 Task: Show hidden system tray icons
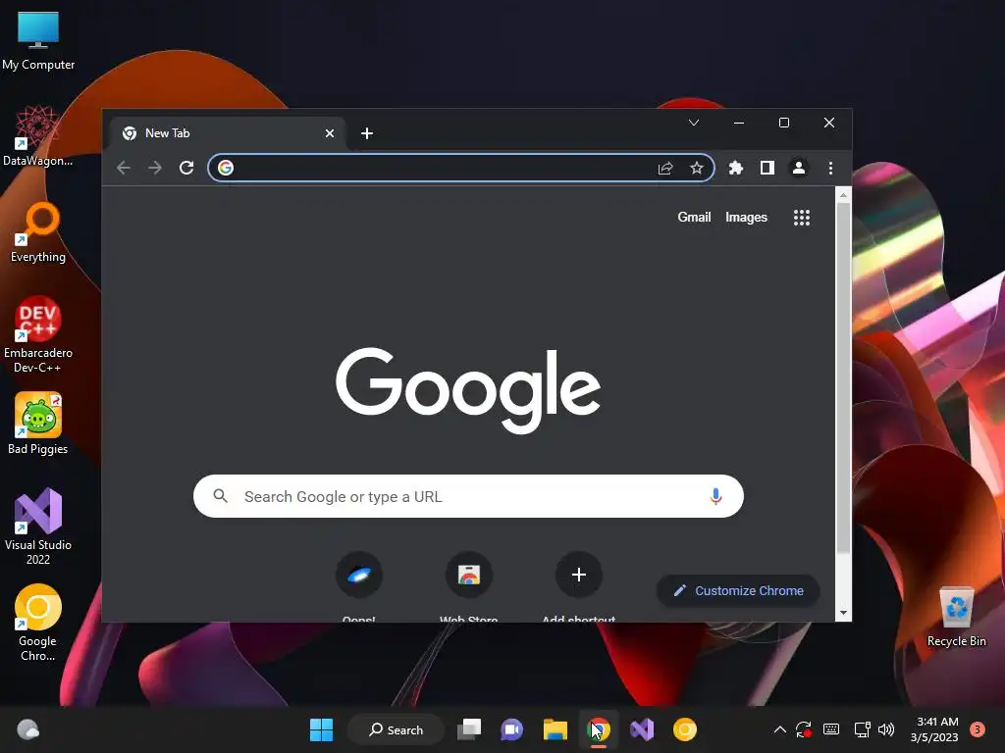pos(779,729)
